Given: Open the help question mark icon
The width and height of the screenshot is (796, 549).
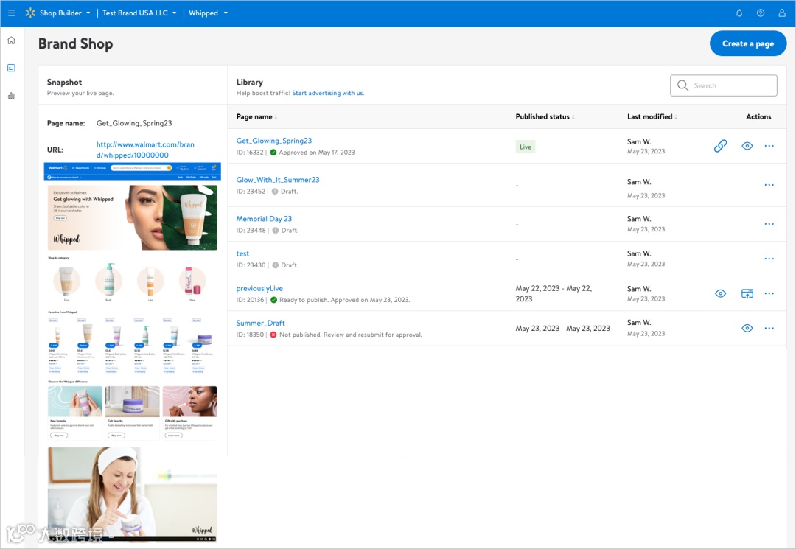Looking at the screenshot, I should (761, 13).
